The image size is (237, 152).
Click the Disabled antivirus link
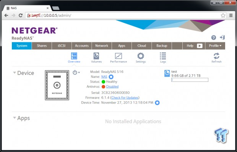pos(112,86)
